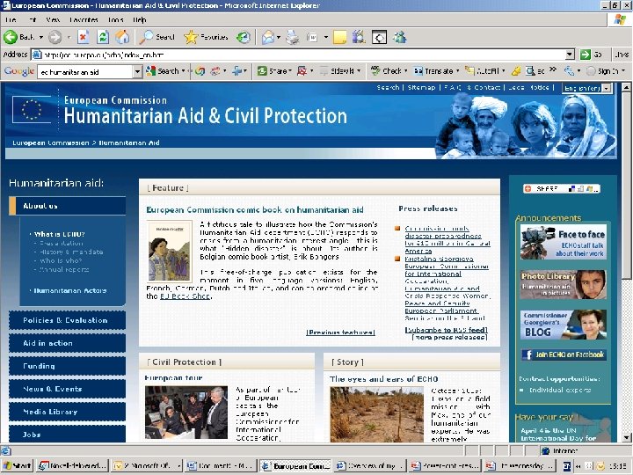Image resolution: width=633 pixels, height=475 pixels.
Task: Open the Search pane magnifier icon
Action: (x=146, y=37)
